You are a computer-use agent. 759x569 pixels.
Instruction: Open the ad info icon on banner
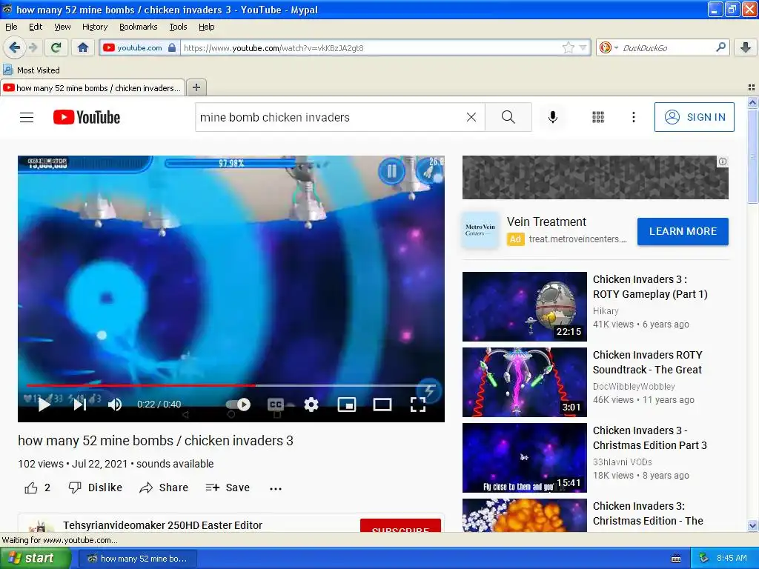coord(722,162)
